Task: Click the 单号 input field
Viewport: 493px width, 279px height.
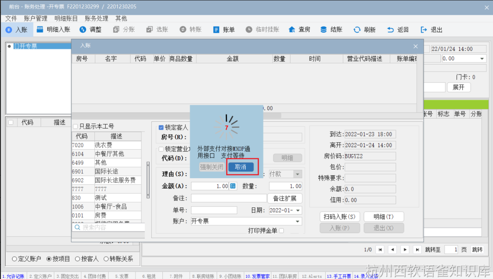Action: click(214, 210)
